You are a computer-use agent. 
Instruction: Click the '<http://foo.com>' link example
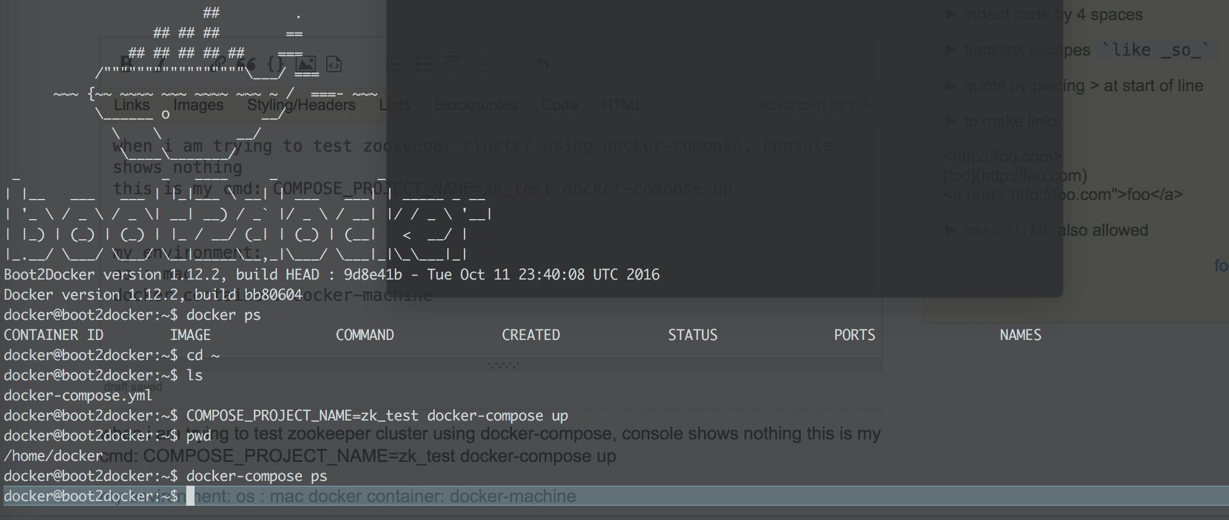[1003, 158]
